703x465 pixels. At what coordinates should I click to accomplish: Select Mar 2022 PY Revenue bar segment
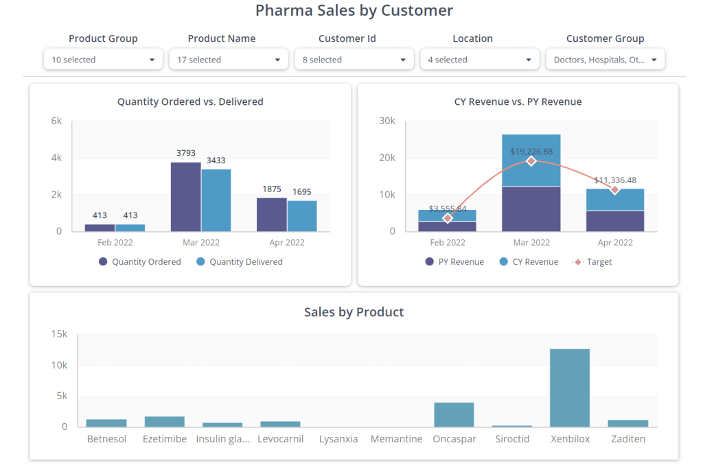click(x=531, y=209)
